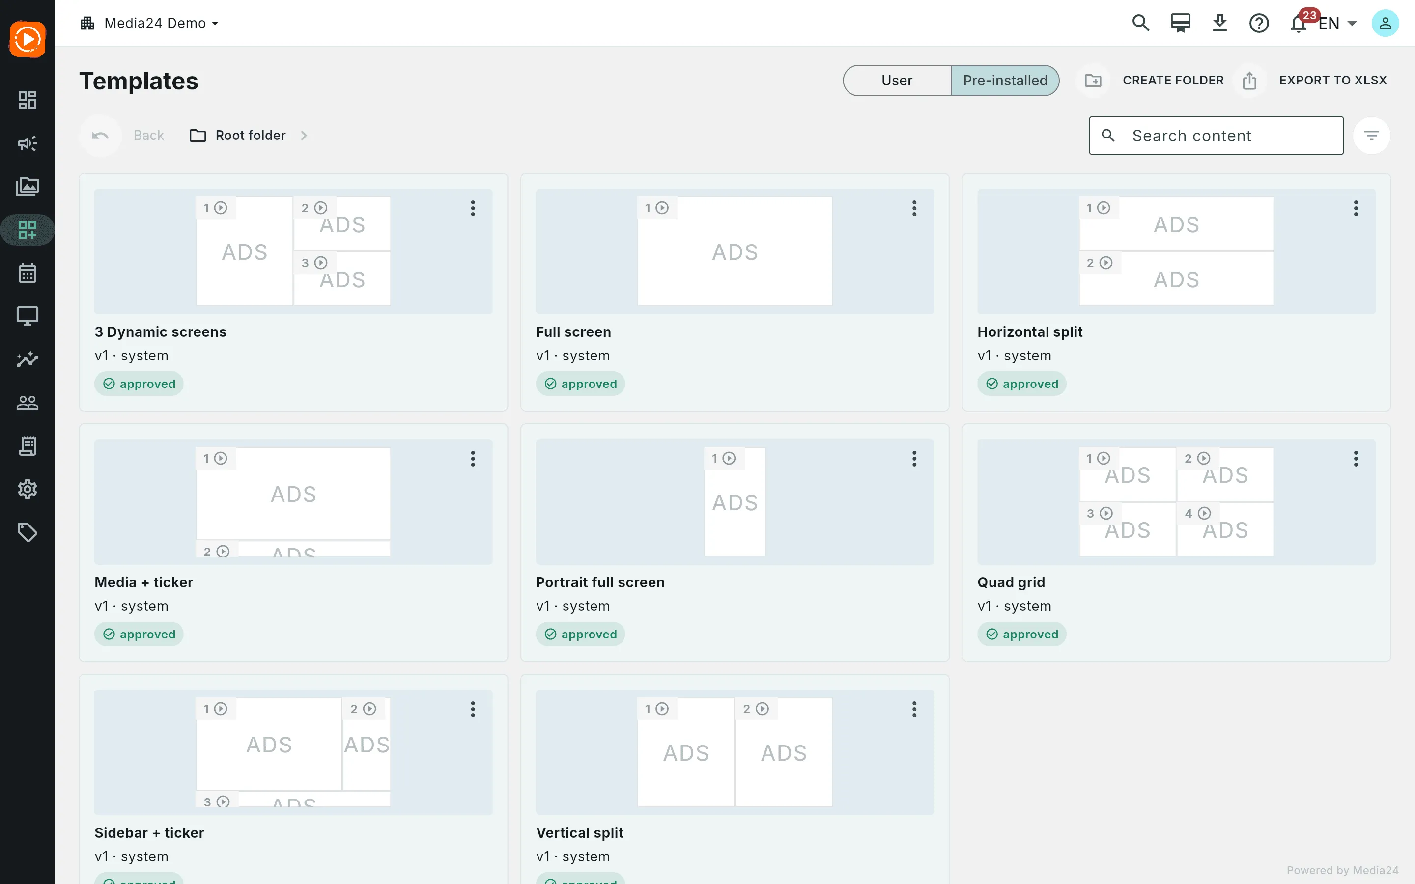Viewport: 1415px width, 884px height.
Task: Open options menu for Vertical split template
Action: tap(914, 709)
